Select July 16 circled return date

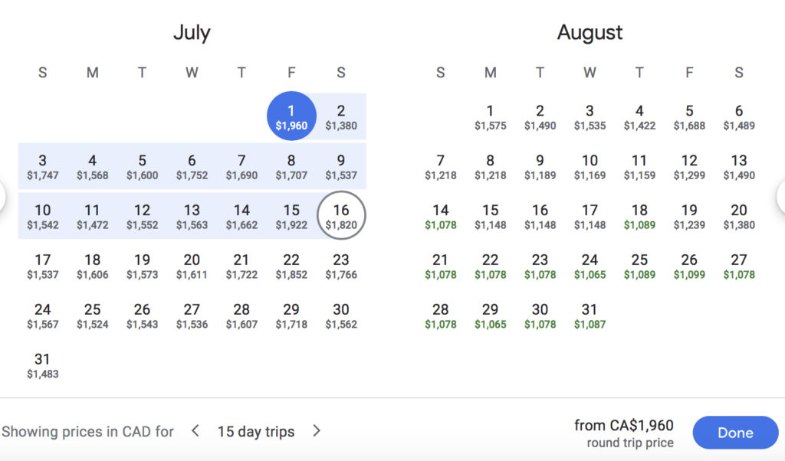(x=341, y=216)
